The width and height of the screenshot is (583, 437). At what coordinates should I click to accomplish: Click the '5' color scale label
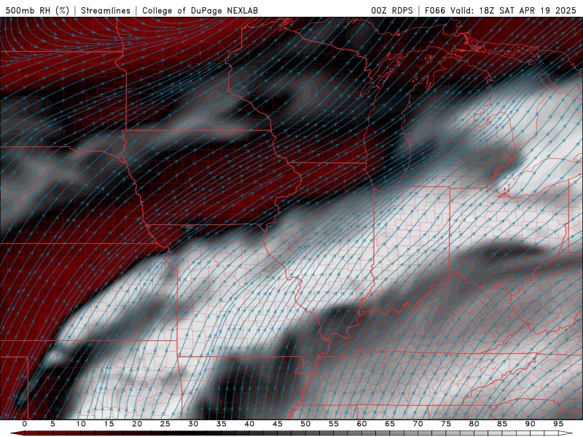click(52, 424)
